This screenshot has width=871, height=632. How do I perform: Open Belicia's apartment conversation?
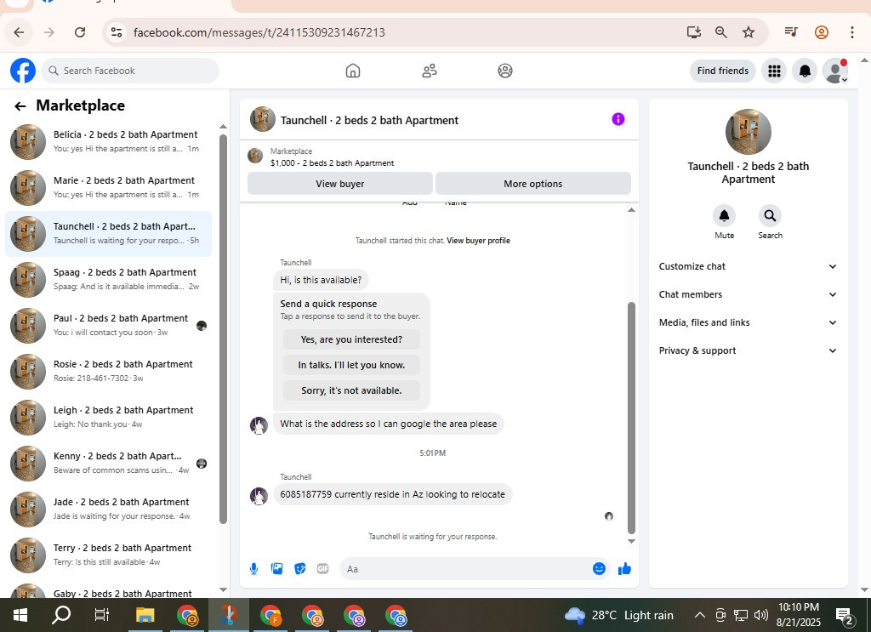(x=109, y=141)
